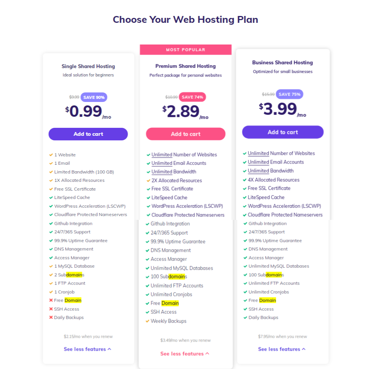Image resolution: width=365 pixels, height=369 pixels.
Task: Click the orange check next to 1 Website
Action: click(x=51, y=155)
